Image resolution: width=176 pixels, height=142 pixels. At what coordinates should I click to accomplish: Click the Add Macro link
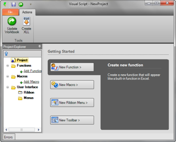[x=31, y=82]
